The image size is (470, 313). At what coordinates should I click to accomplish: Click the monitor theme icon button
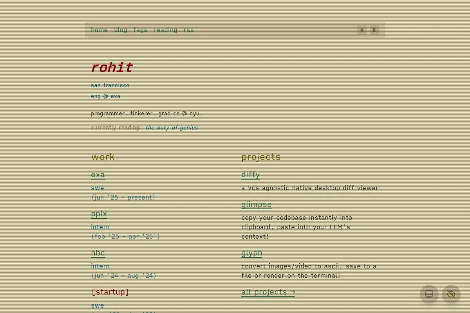click(x=429, y=294)
